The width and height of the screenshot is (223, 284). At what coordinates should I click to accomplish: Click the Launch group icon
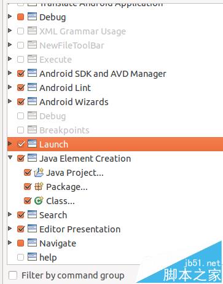32,144
